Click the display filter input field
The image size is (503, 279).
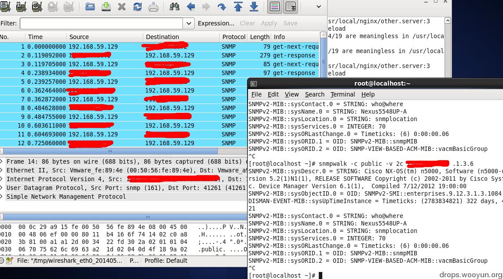tap(102, 23)
